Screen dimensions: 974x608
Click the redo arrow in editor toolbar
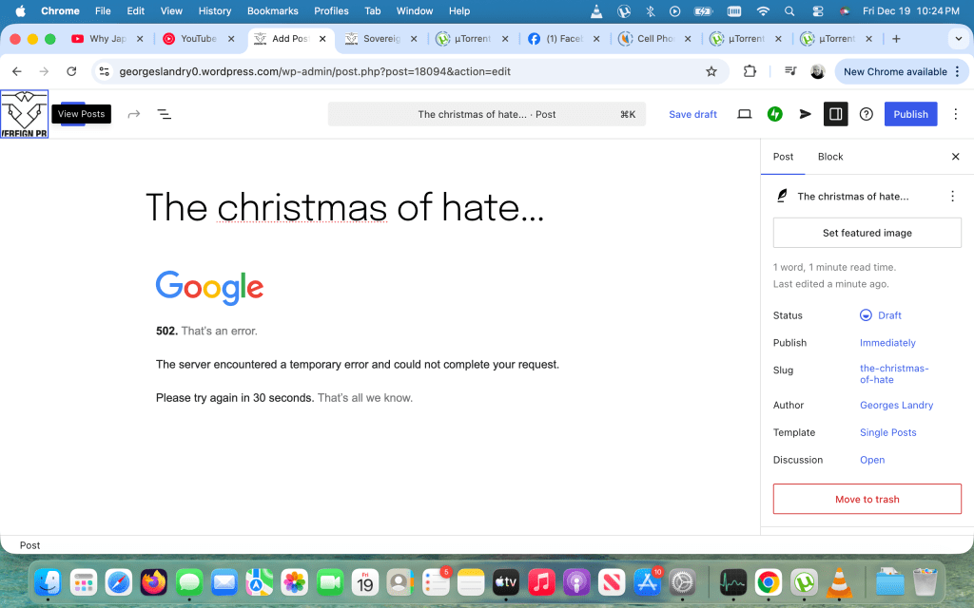[x=134, y=114]
